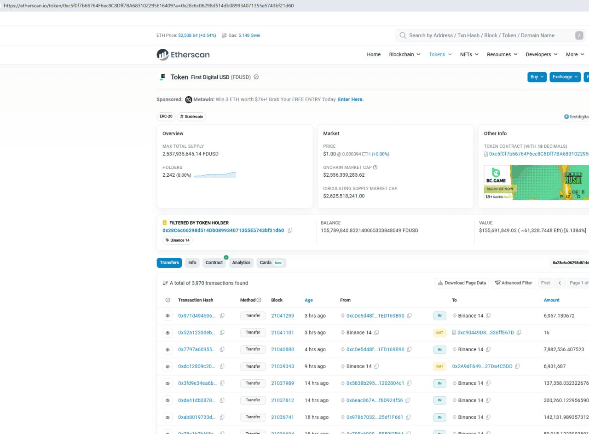Image resolution: width=589 pixels, height=434 pixels.
Task: Copy transaction hash 0x971d494596
Action: coord(222,316)
